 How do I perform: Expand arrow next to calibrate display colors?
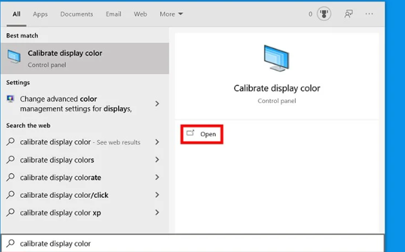click(157, 160)
